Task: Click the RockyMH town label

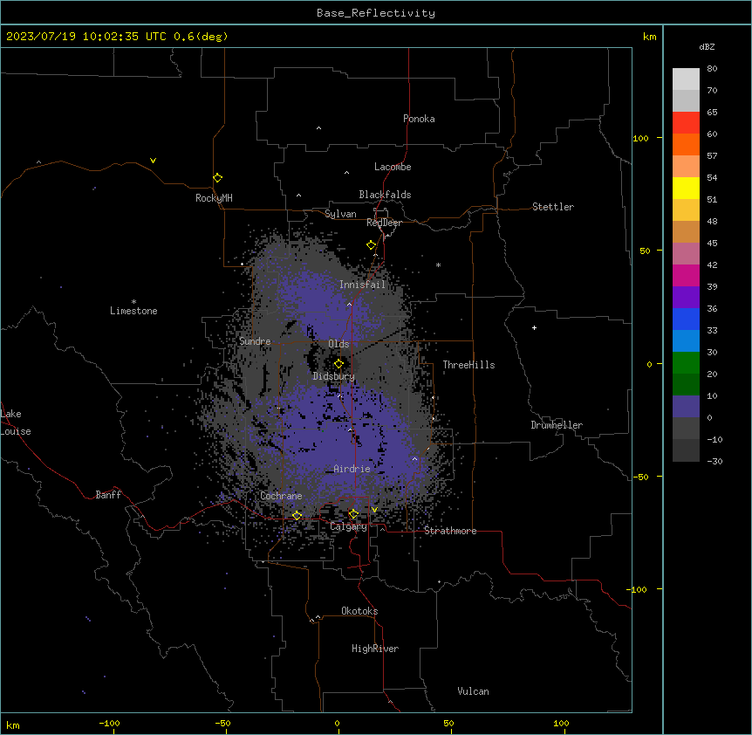Action: [214, 198]
